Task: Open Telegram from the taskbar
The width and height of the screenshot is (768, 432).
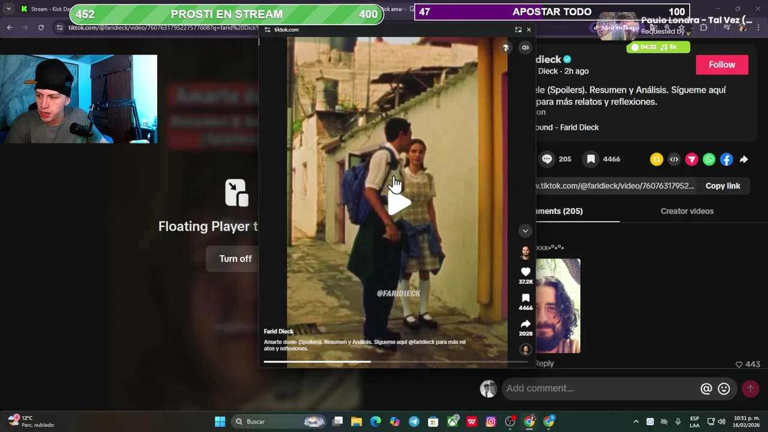Action: 414,421
